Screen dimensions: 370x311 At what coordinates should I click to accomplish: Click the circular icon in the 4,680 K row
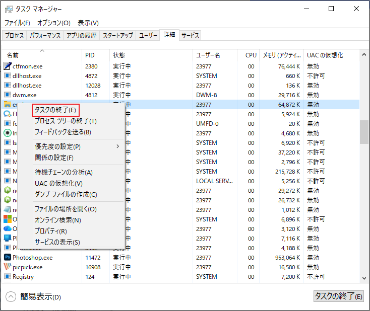(8, 133)
